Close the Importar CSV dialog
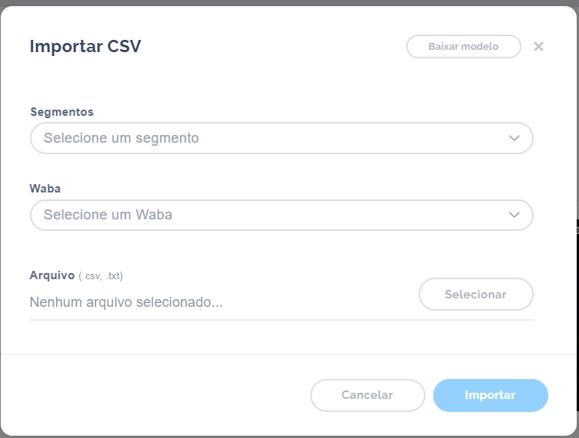Screen dimensions: 579x438 tap(538, 46)
